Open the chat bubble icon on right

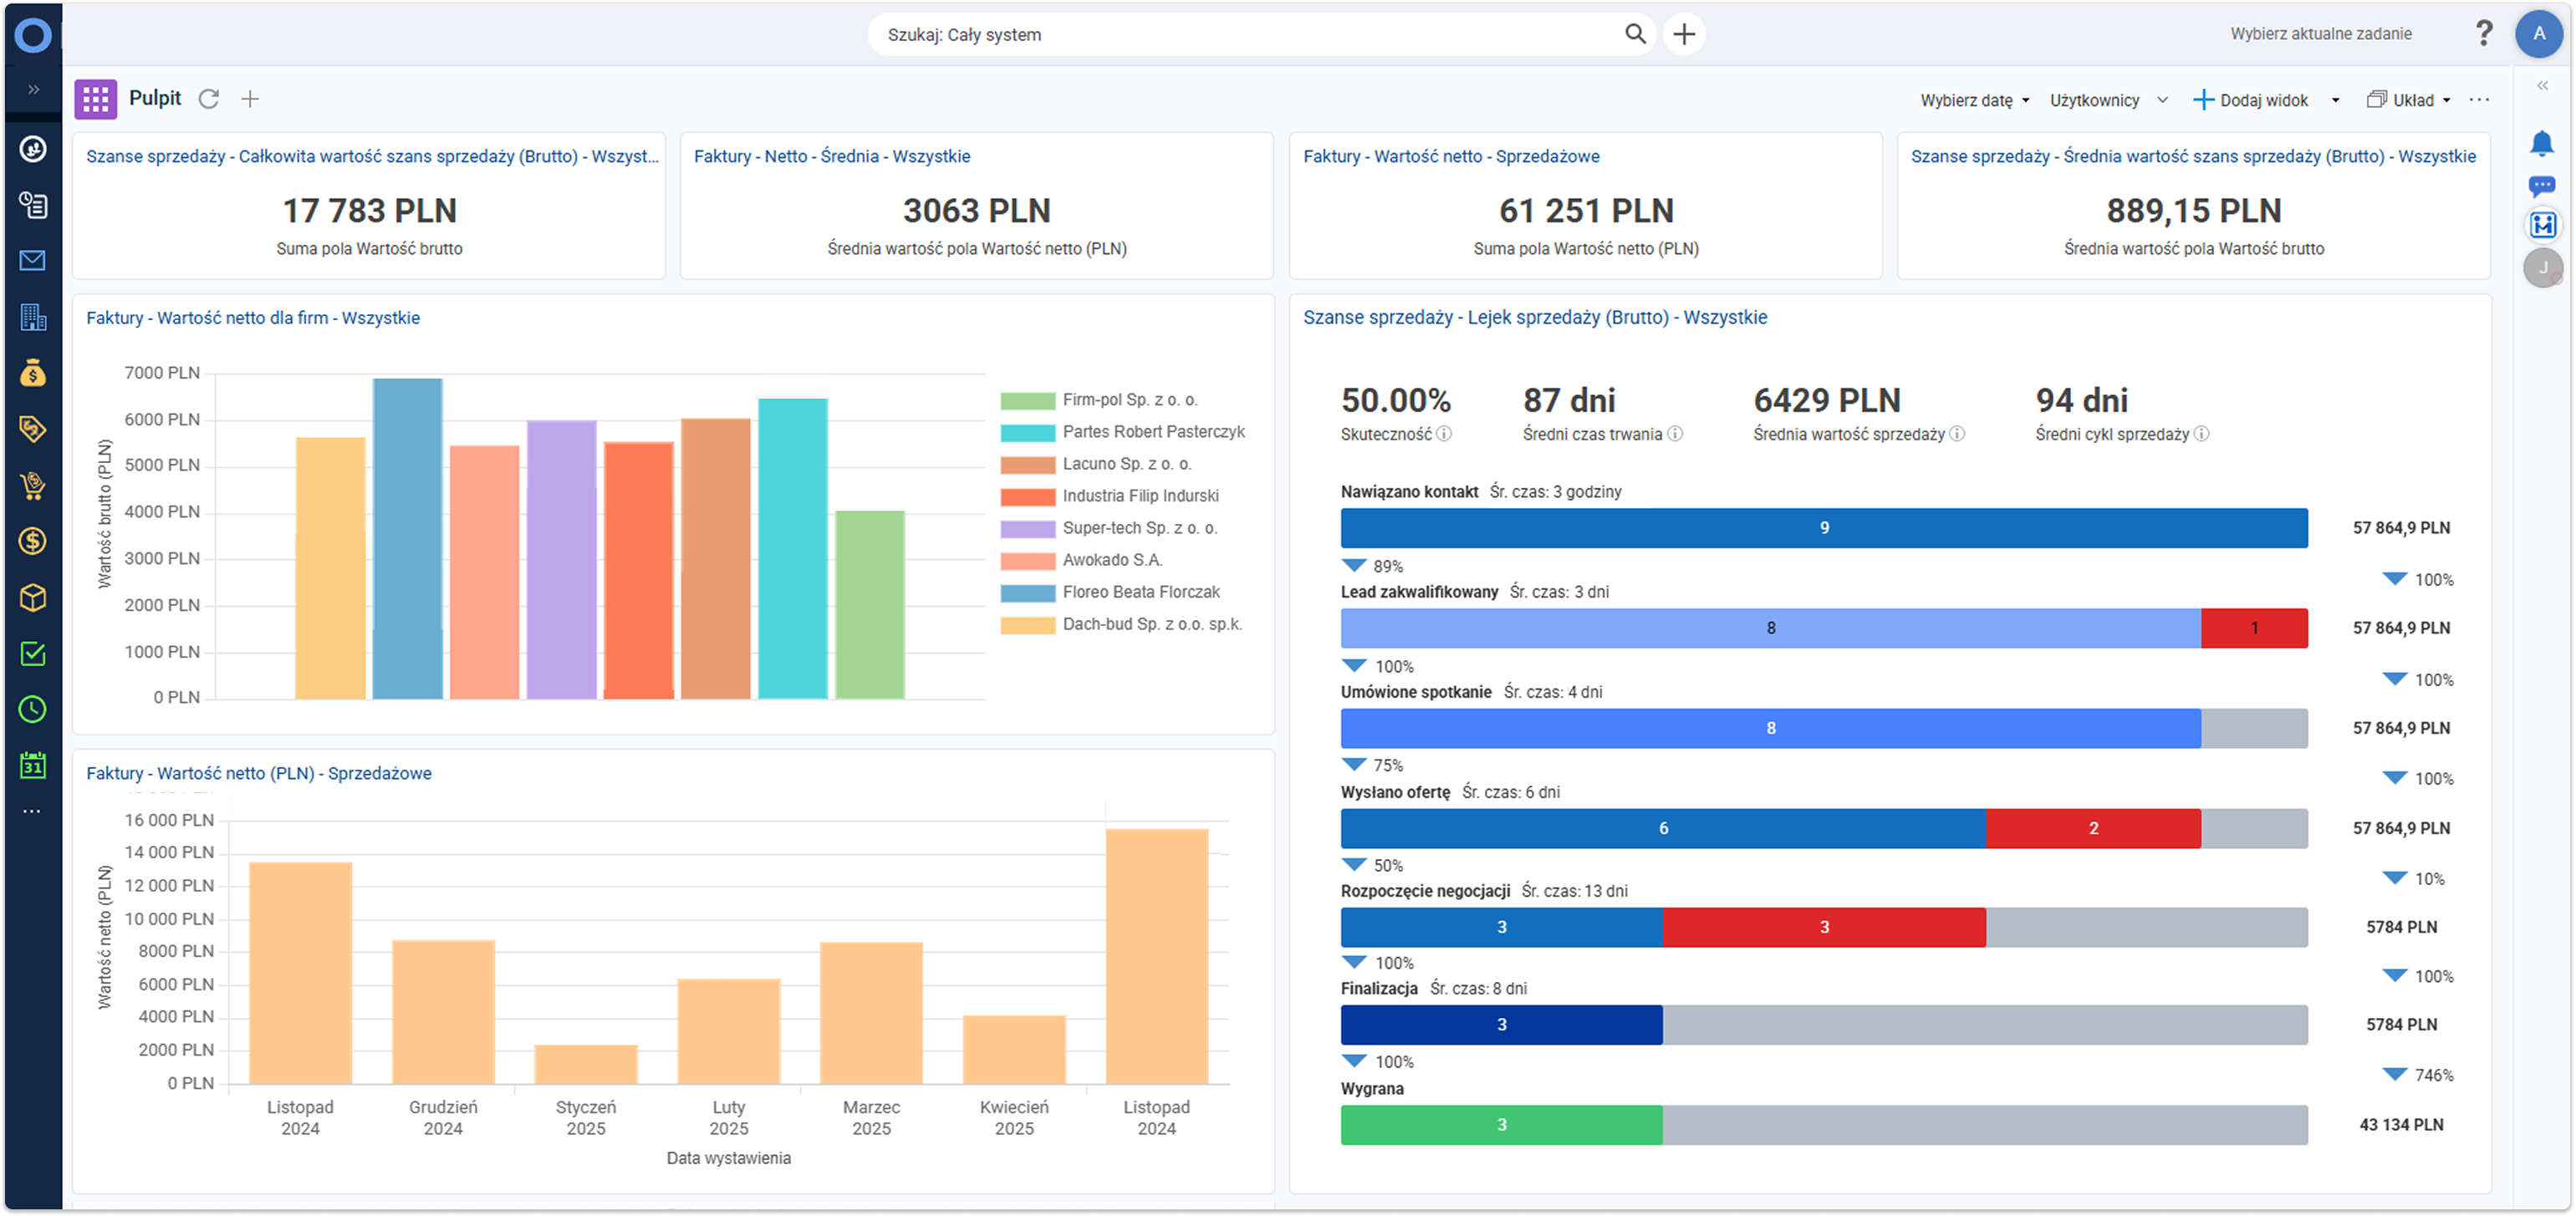click(2541, 185)
